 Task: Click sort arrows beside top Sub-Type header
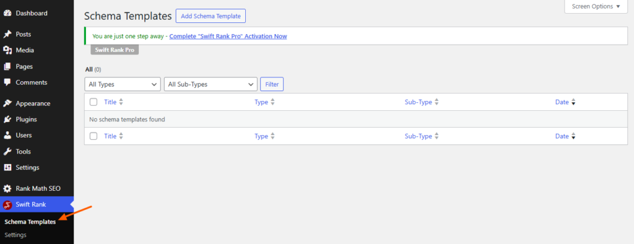(436, 102)
